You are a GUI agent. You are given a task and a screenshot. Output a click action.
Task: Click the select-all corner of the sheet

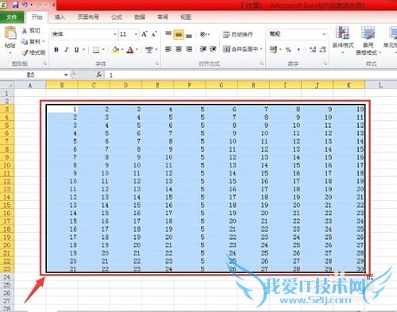(7, 85)
